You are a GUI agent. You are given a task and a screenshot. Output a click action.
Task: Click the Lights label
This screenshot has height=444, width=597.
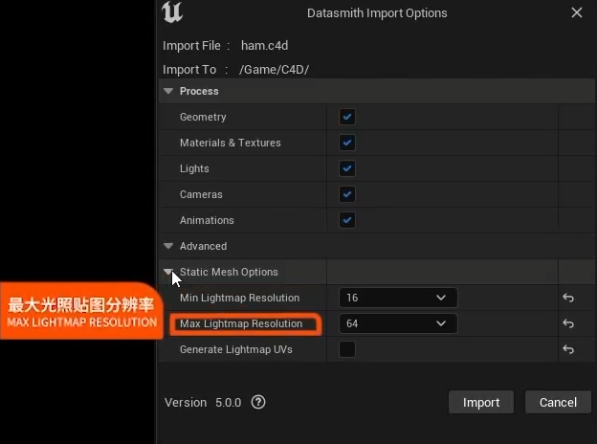[x=194, y=168]
